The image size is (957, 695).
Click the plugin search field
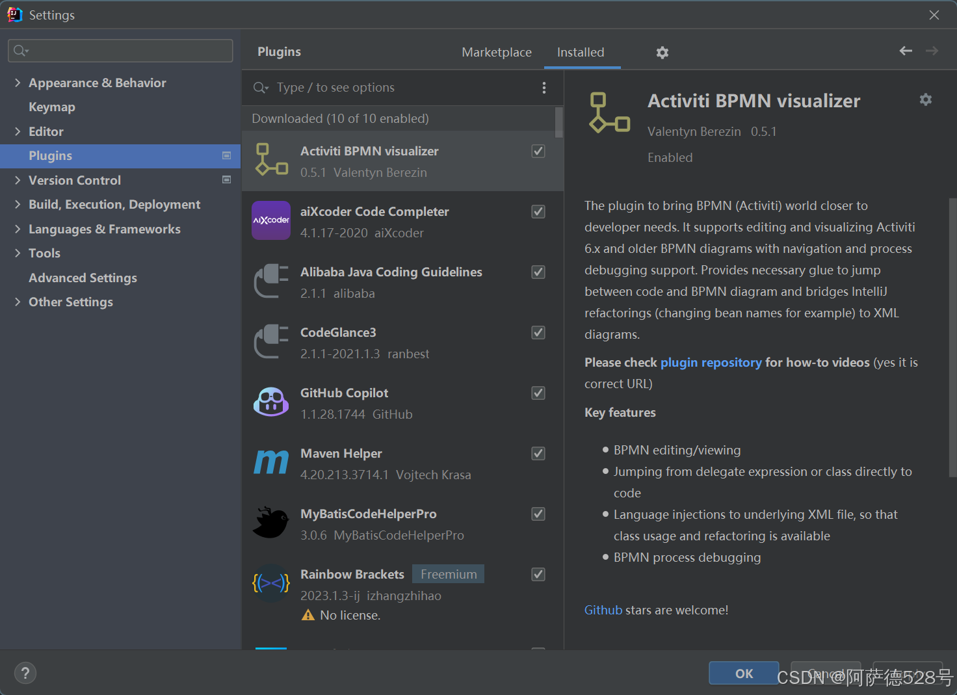(x=390, y=87)
